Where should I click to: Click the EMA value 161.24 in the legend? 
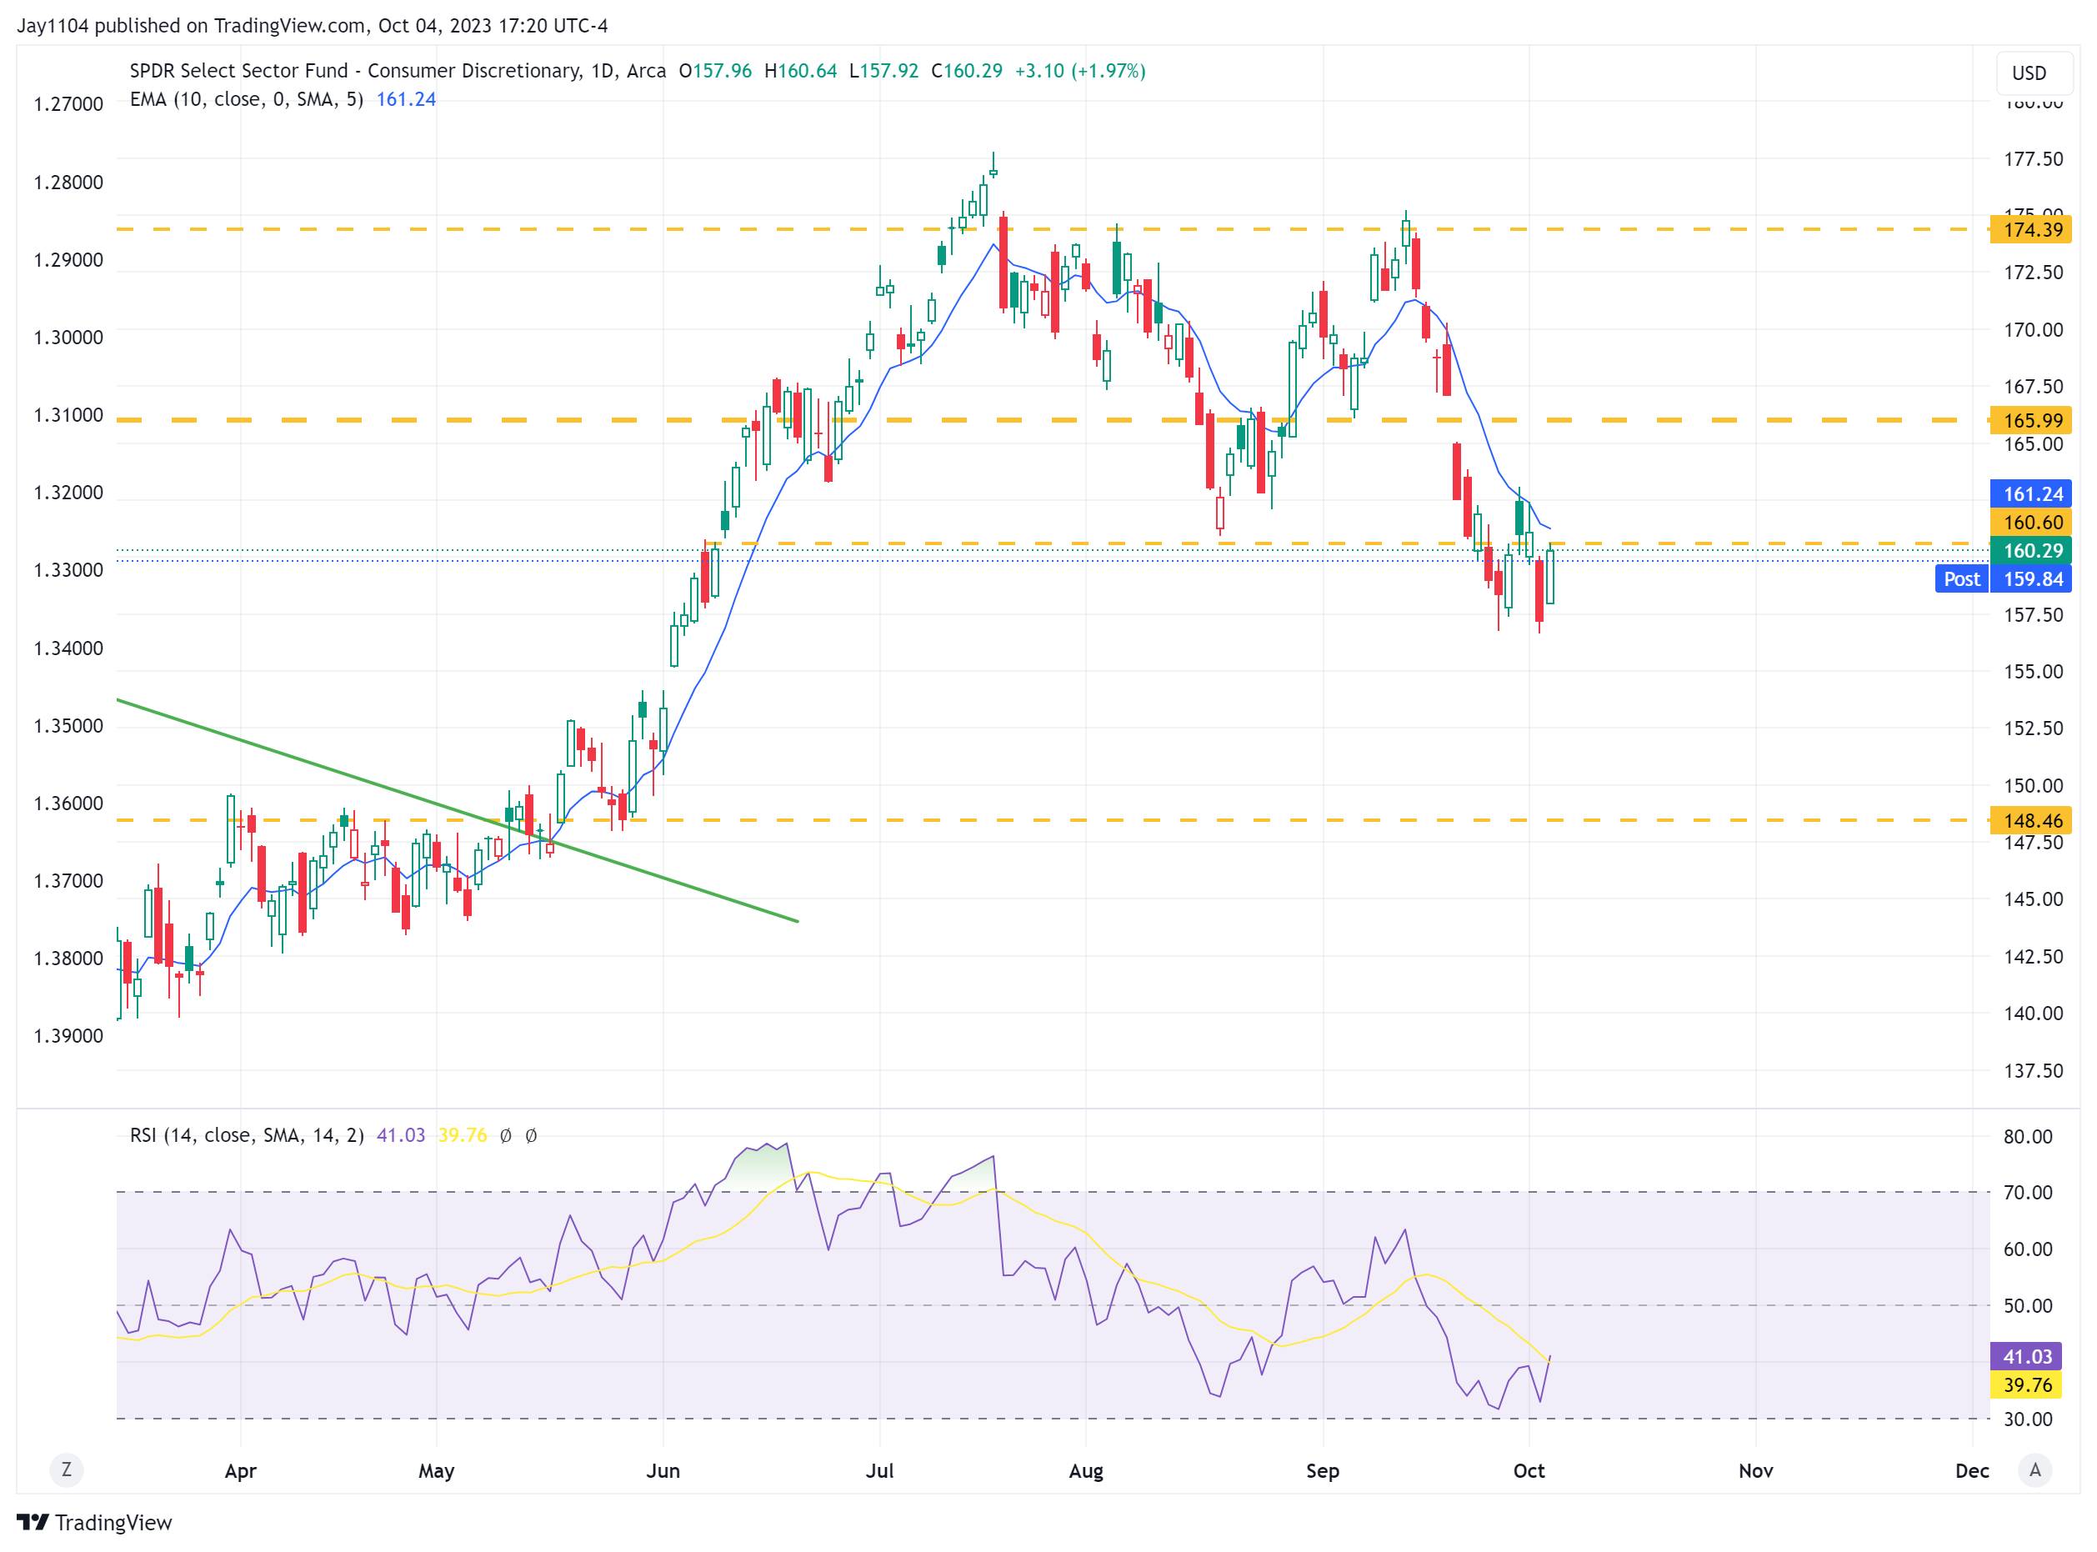[x=406, y=98]
